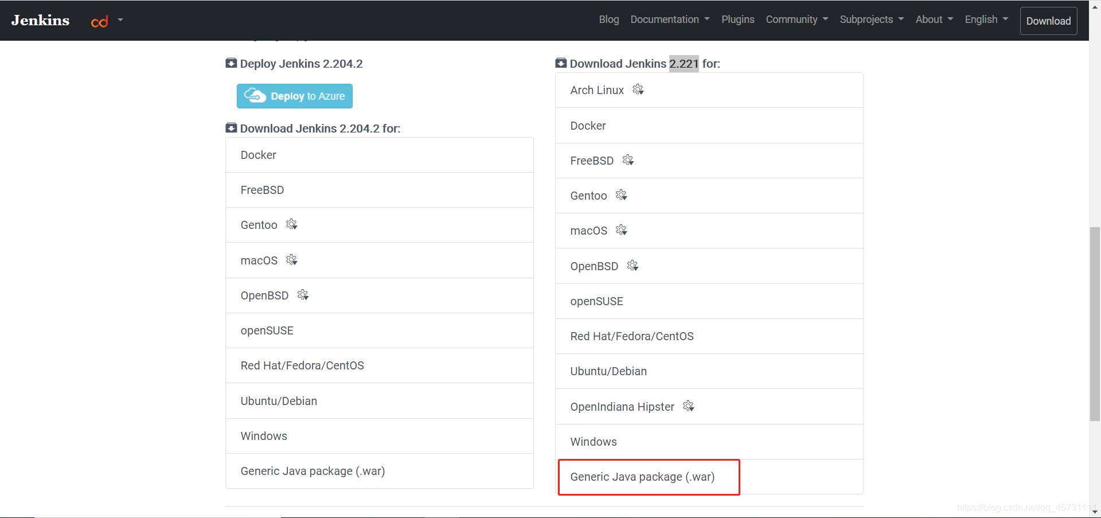Click download icon beside Download Jenkins 2.204.2
This screenshot has height=518, width=1101.
point(231,128)
